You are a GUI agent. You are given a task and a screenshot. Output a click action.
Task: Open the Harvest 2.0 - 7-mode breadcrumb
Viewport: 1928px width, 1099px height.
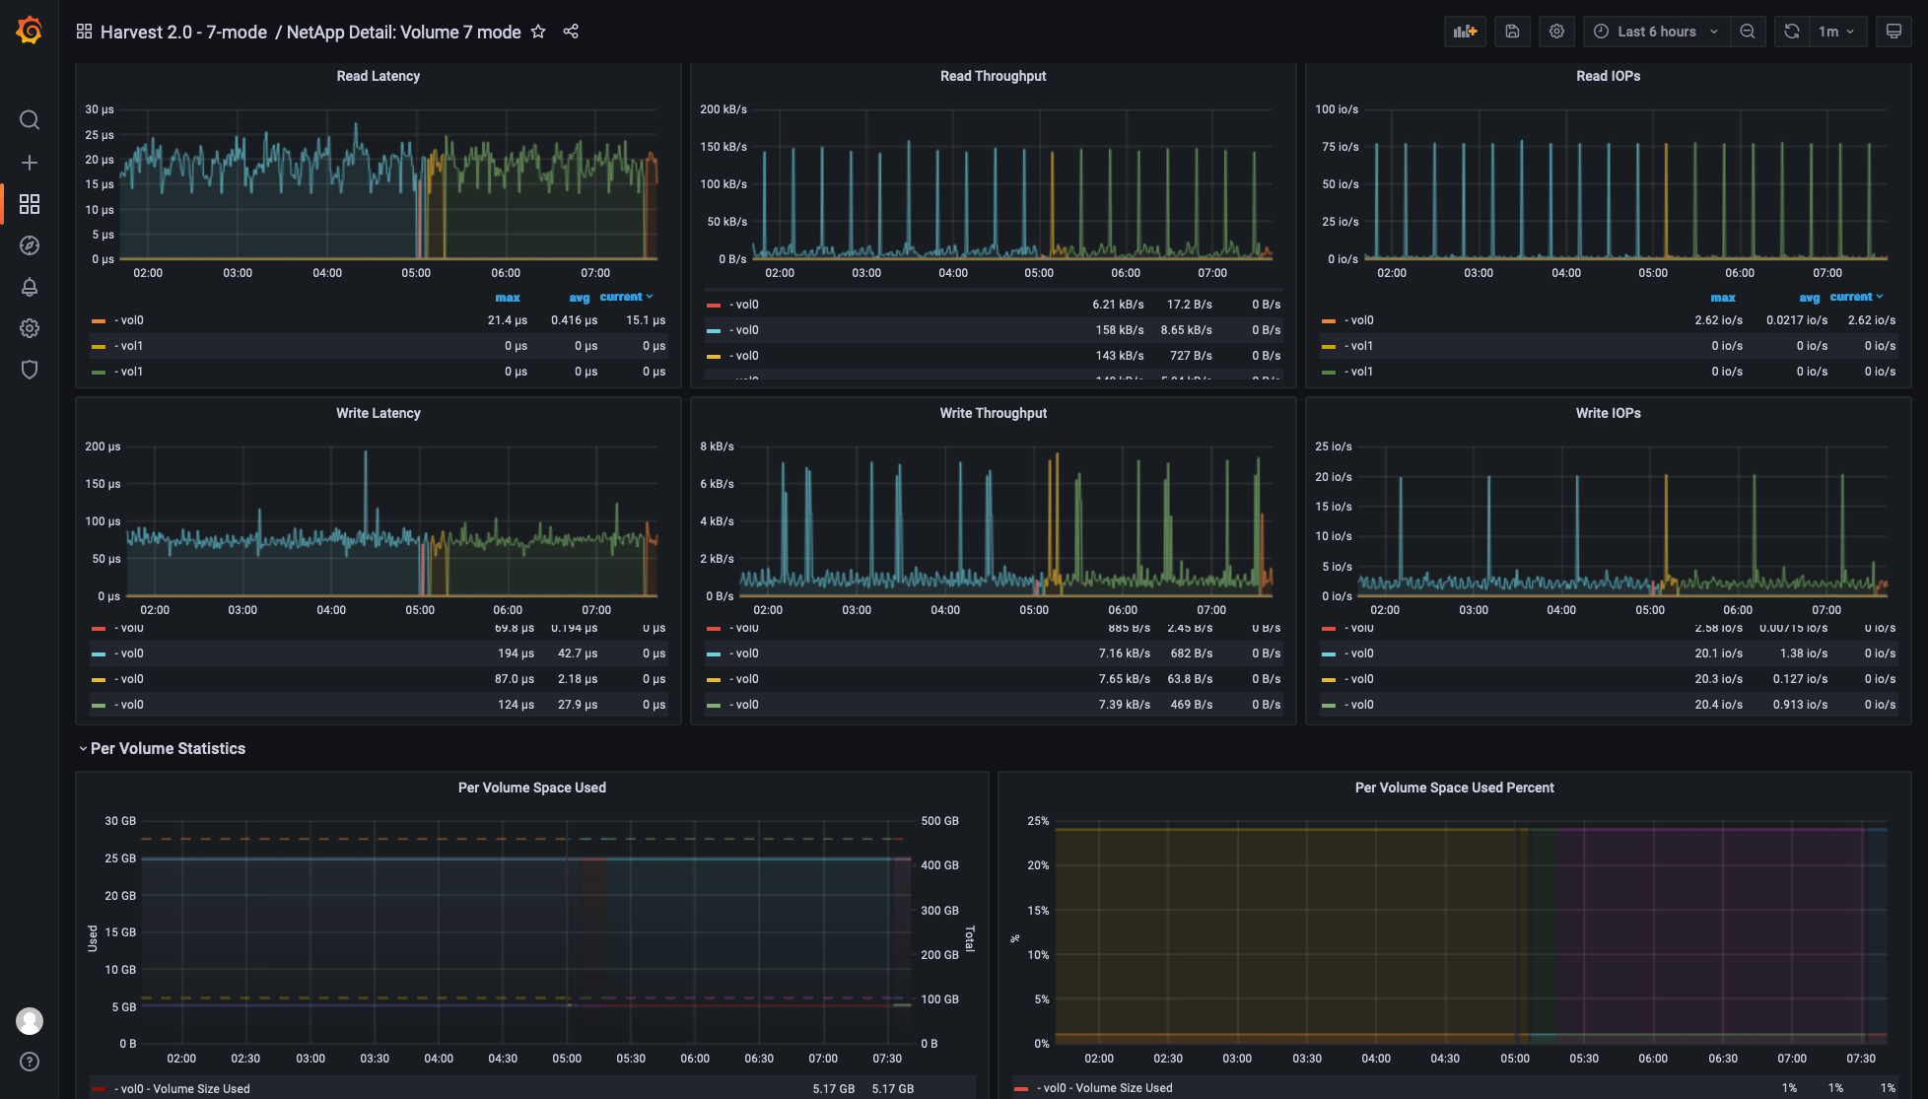coord(183,32)
